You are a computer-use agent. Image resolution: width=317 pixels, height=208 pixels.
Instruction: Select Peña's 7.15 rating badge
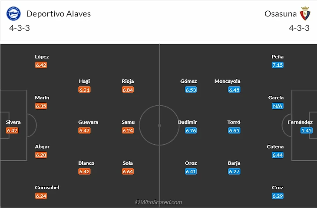(x=277, y=65)
